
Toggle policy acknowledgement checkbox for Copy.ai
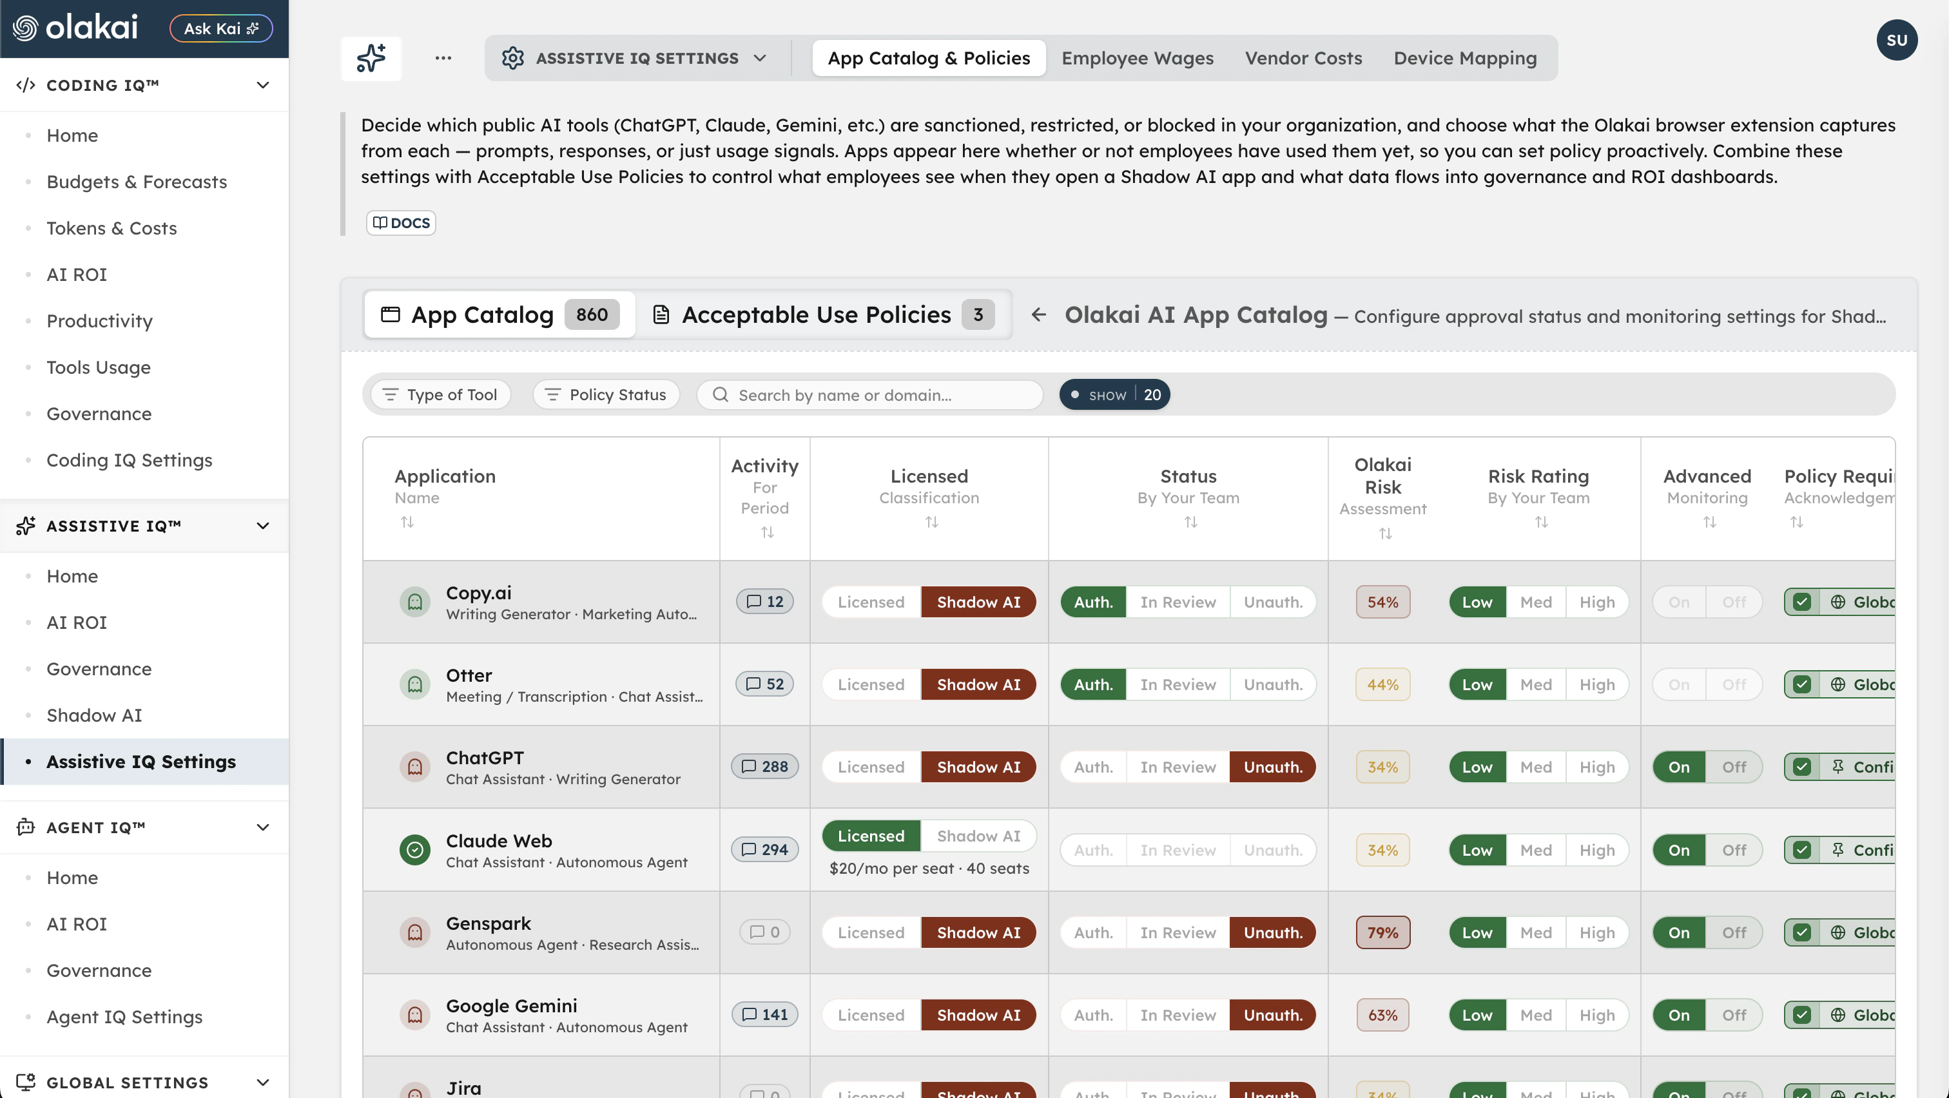point(1802,602)
